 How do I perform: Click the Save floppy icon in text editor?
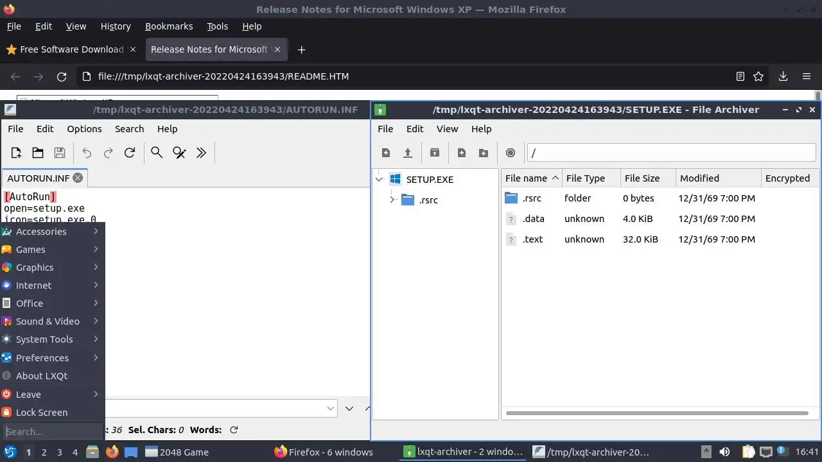[x=60, y=153]
